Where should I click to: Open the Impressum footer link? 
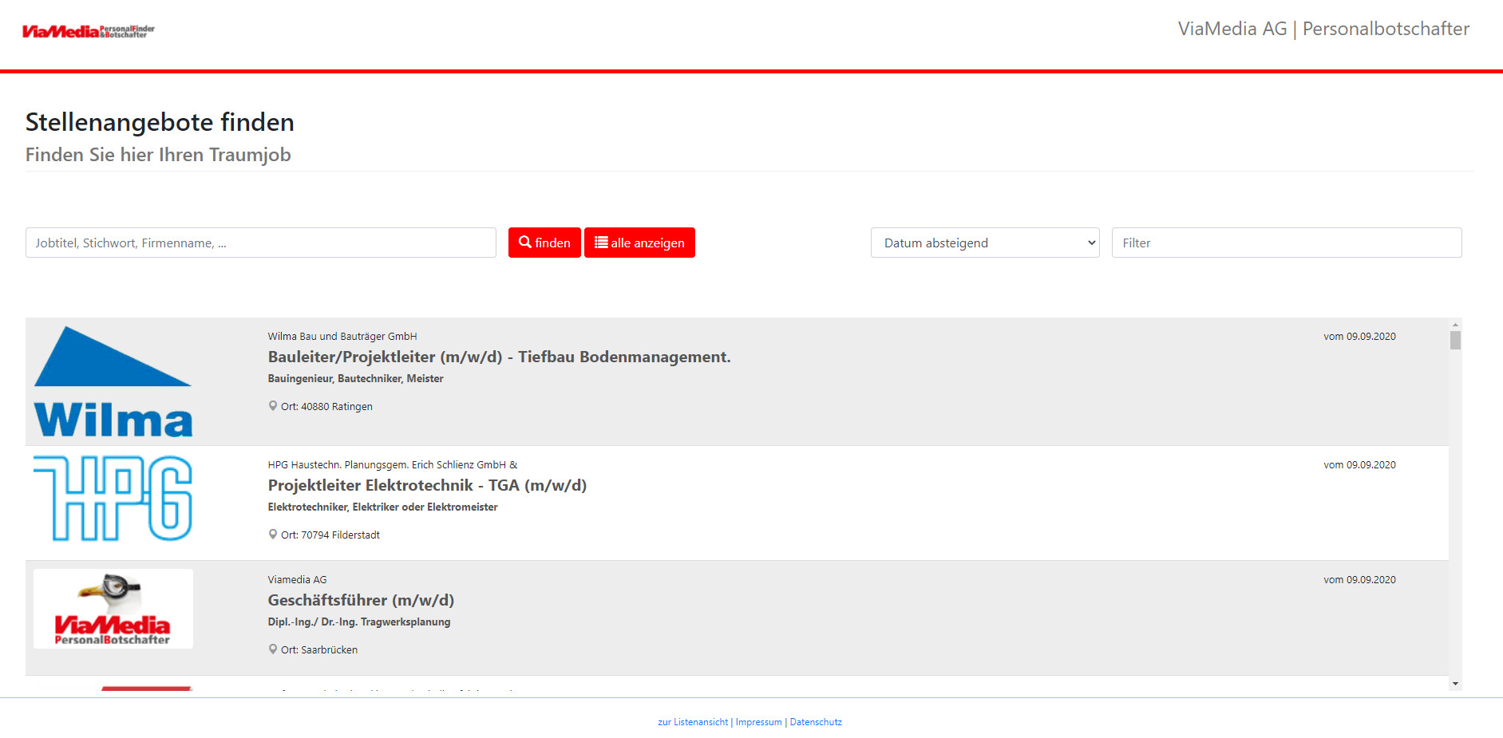click(758, 722)
